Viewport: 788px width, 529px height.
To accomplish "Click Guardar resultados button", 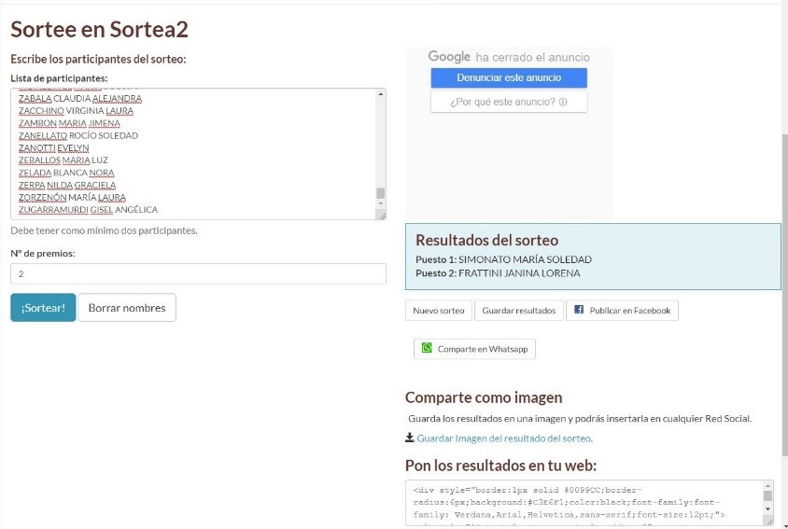I will (518, 311).
